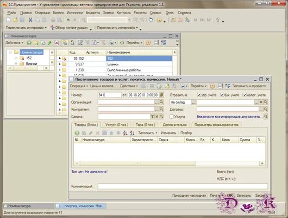Click the Комментарий input field

tap(183, 186)
